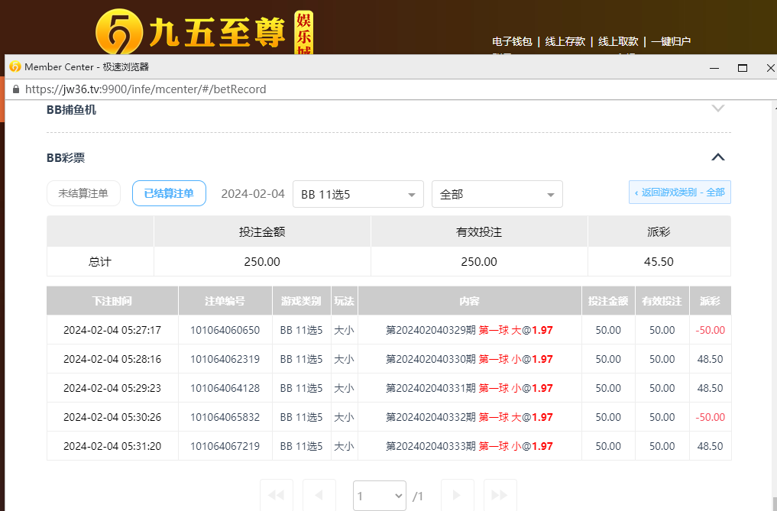Click bet number 101064064128
The image size is (777, 511).
[x=225, y=388]
